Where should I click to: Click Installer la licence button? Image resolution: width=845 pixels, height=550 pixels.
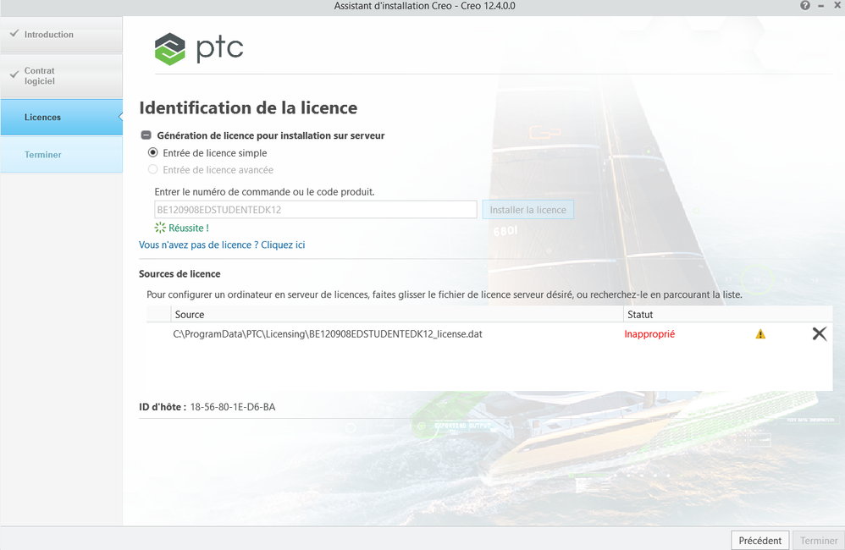coord(527,210)
